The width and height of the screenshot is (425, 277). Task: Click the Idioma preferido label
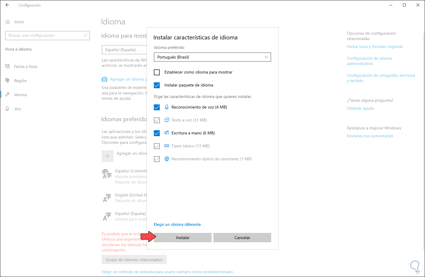click(x=169, y=47)
